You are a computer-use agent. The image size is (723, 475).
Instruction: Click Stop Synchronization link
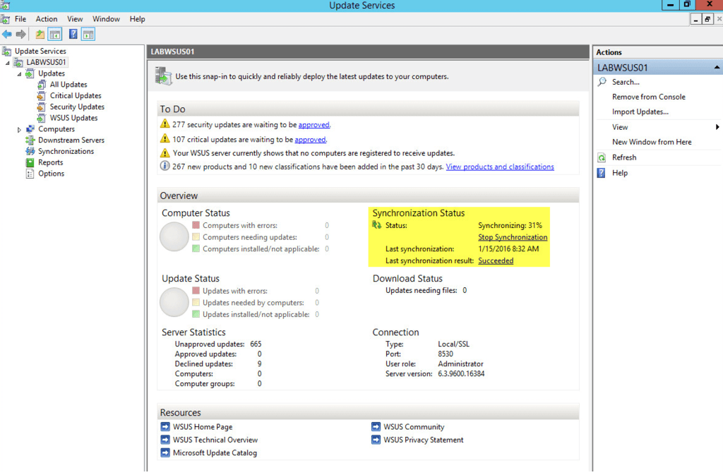tap(513, 237)
